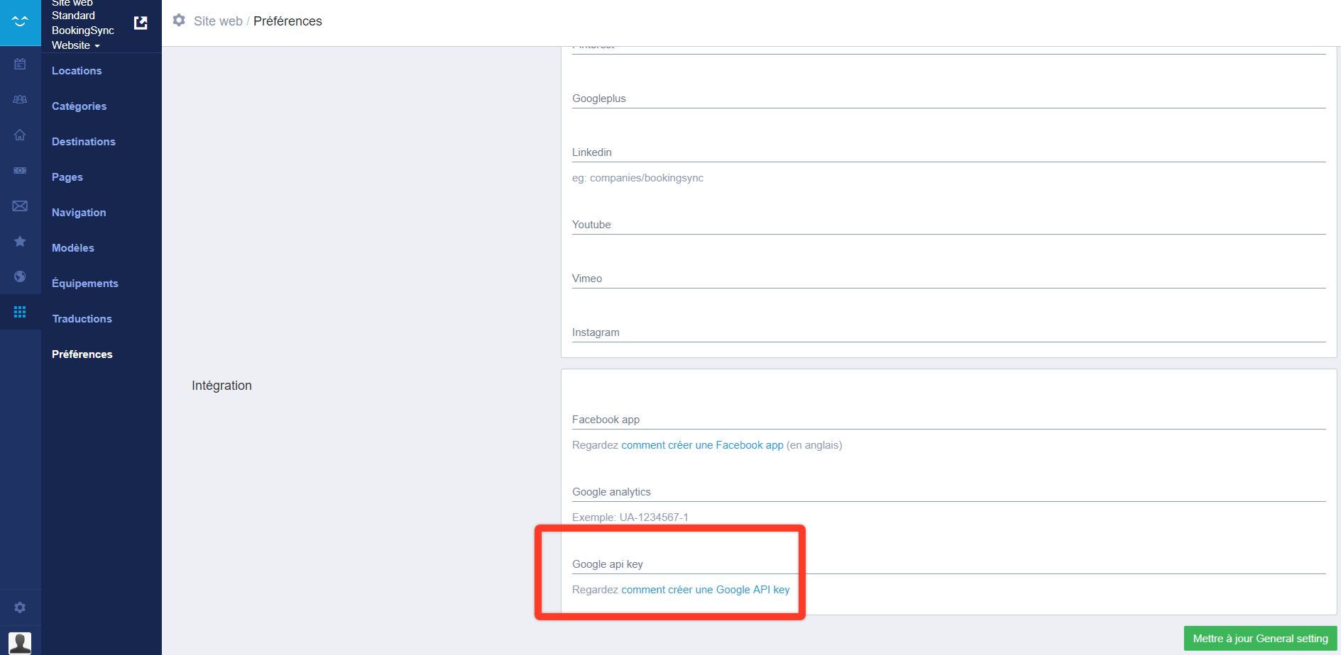The image size is (1341, 655).
Task: Open the apps grid icon
Action: point(20,313)
